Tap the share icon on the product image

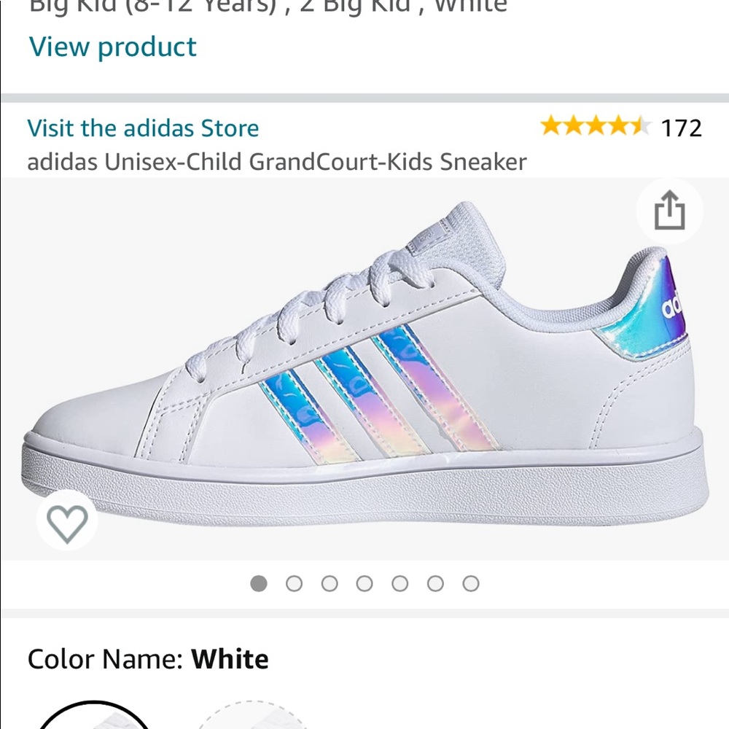(x=668, y=211)
